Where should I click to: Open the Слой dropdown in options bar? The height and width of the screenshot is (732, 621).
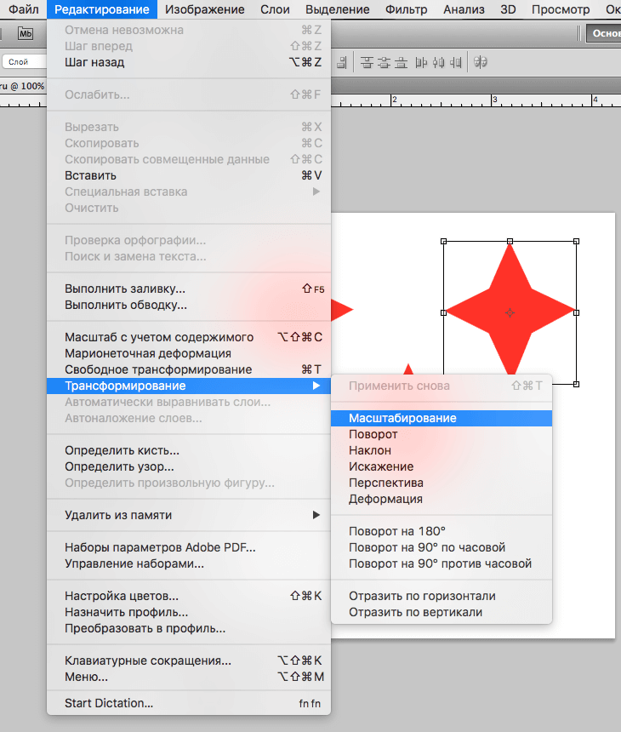coord(26,62)
